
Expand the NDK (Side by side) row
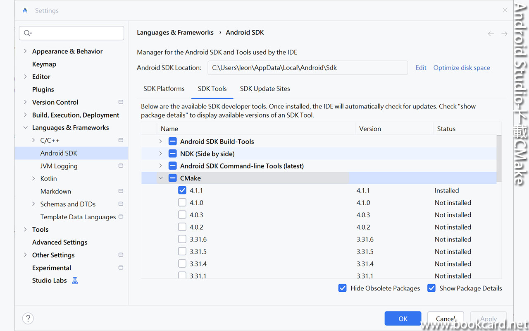160,154
